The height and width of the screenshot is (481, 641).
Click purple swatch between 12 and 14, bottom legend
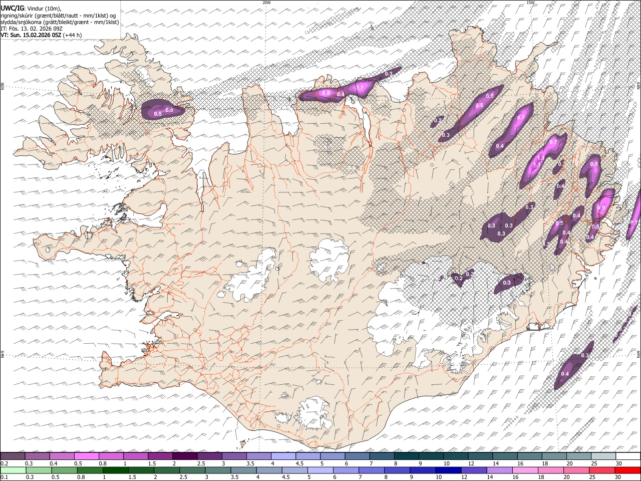(x=474, y=470)
